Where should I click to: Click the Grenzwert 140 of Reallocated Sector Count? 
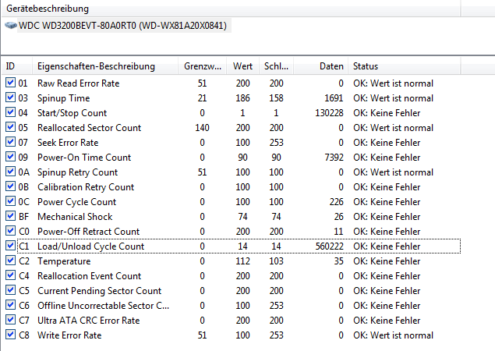pyautogui.click(x=202, y=128)
